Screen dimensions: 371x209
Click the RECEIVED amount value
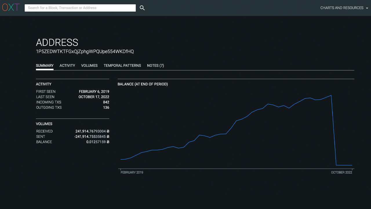[92, 131]
